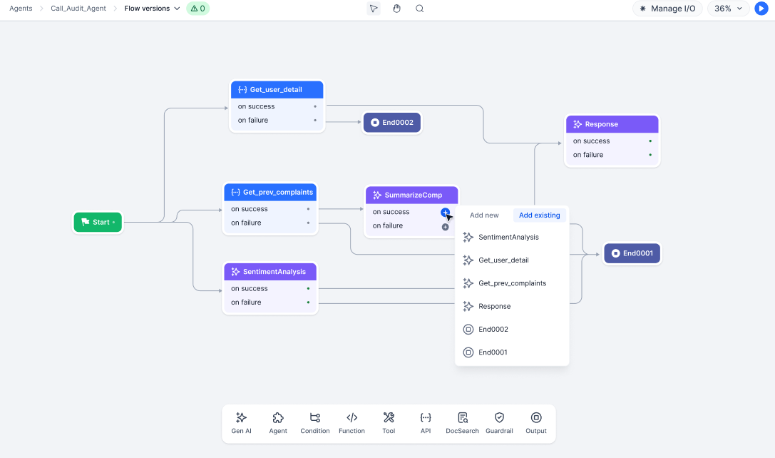Select the Start node on canvas

[98, 223]
